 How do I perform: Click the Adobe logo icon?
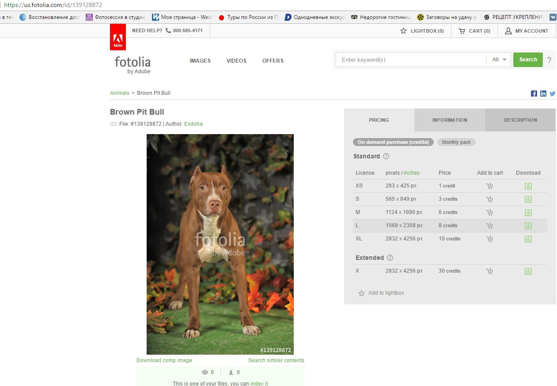click(x=118, y=37)
